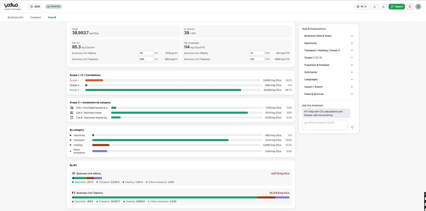Click the French flag icon for Παρισιών
Screen dimensions: 426x211
click(74, 193)
